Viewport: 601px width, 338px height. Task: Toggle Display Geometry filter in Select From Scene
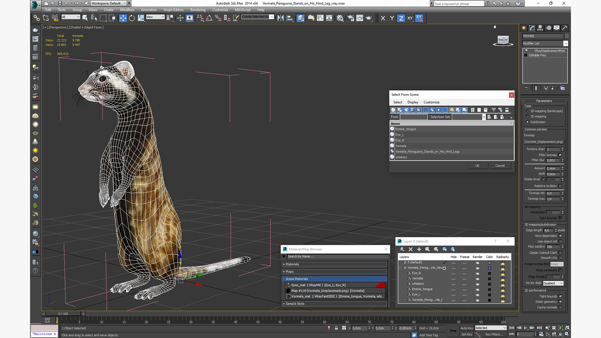pyautogui.click(x=393, y=110)
